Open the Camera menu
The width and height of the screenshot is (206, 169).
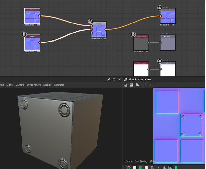click(20, 85)
